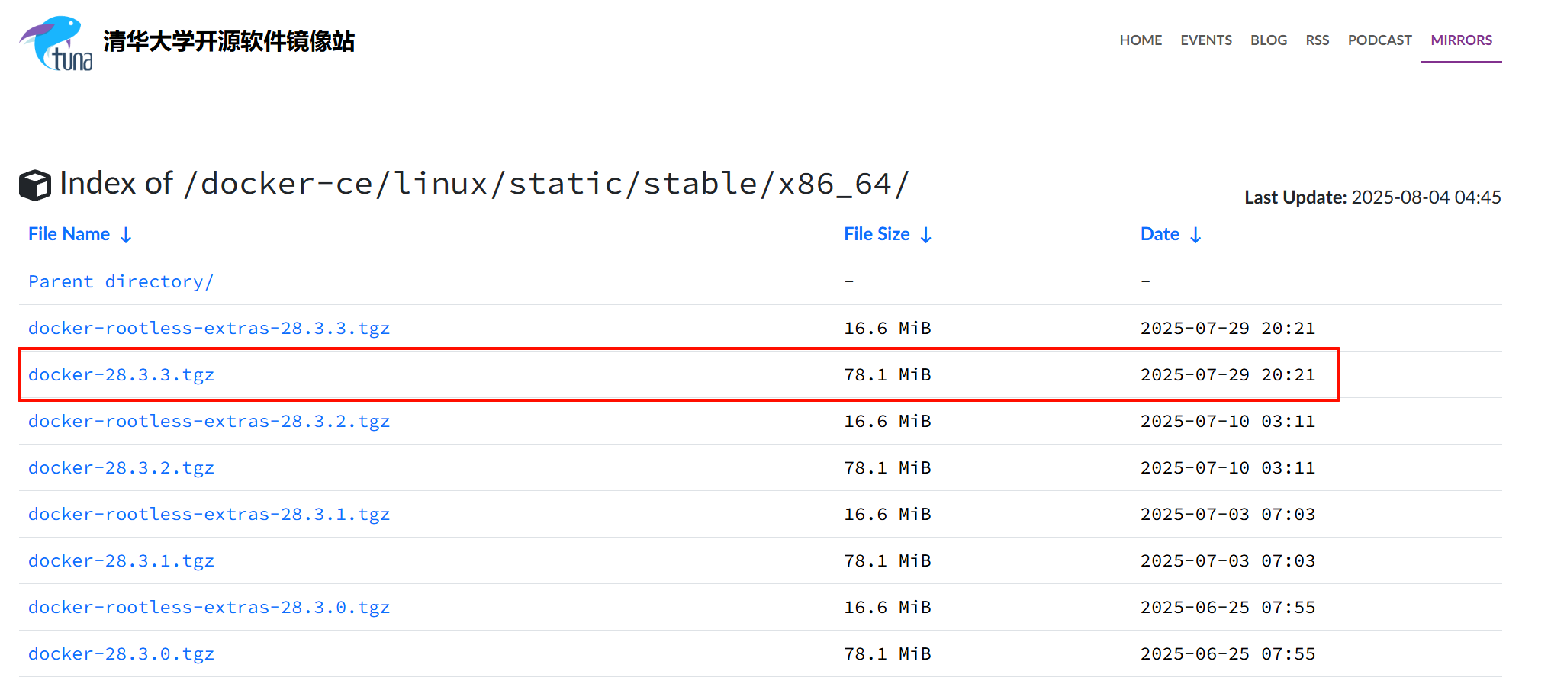Viewport: 1551px width, 687px height.
Task: Sort by File Size arrow icon
Action: (926, 235)
